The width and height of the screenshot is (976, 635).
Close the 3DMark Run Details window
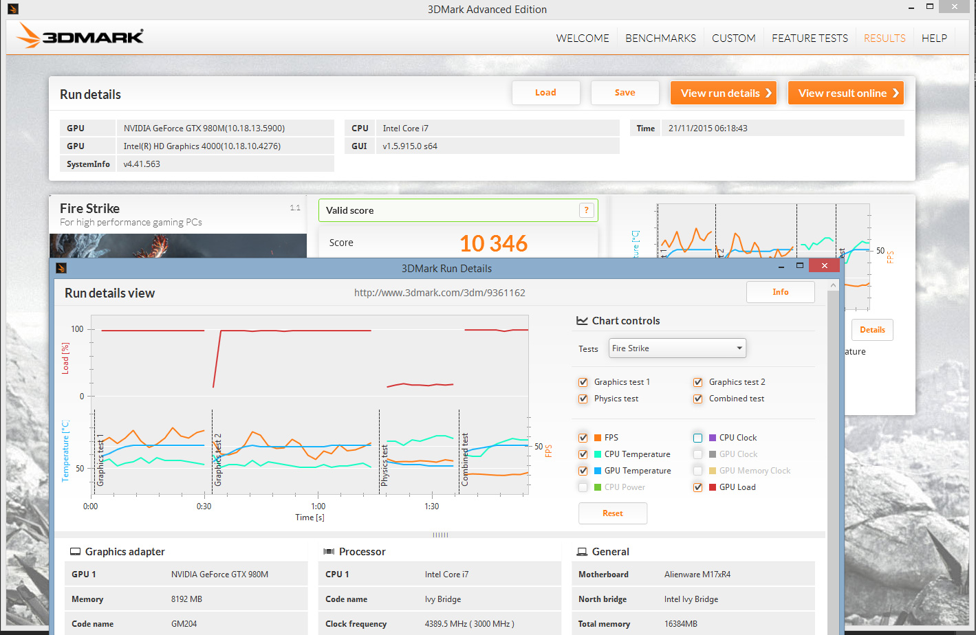824,265
